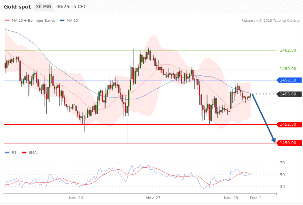This screenshot has width=303, height=205.
Task: Click the MA 20 + Bollinger Bands legend label
Action: point(34,20)
